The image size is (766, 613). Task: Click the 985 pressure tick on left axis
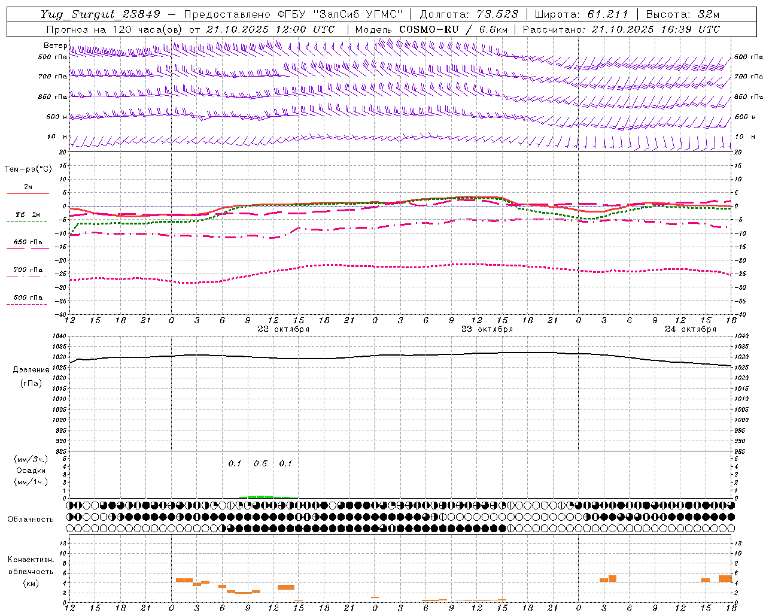(62, 451)
